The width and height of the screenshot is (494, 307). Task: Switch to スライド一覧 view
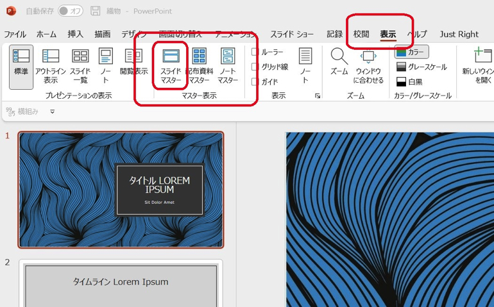(x=80, y=67)
